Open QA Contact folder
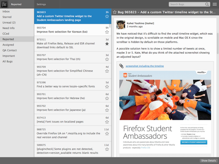The image size is (219, 164). tap(17, 50)
